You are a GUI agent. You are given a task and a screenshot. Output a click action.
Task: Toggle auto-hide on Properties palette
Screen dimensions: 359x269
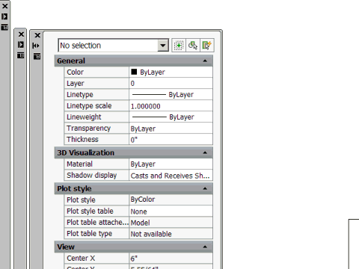(37, 46)
